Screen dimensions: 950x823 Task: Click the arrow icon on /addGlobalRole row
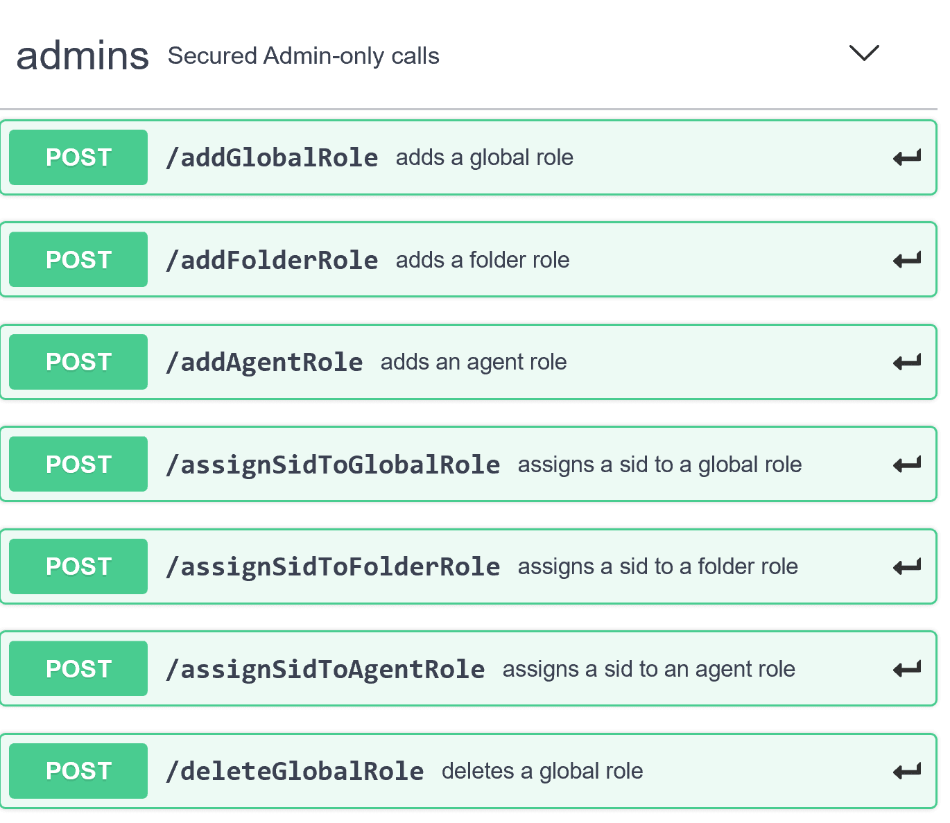click(x=906, y=157)
